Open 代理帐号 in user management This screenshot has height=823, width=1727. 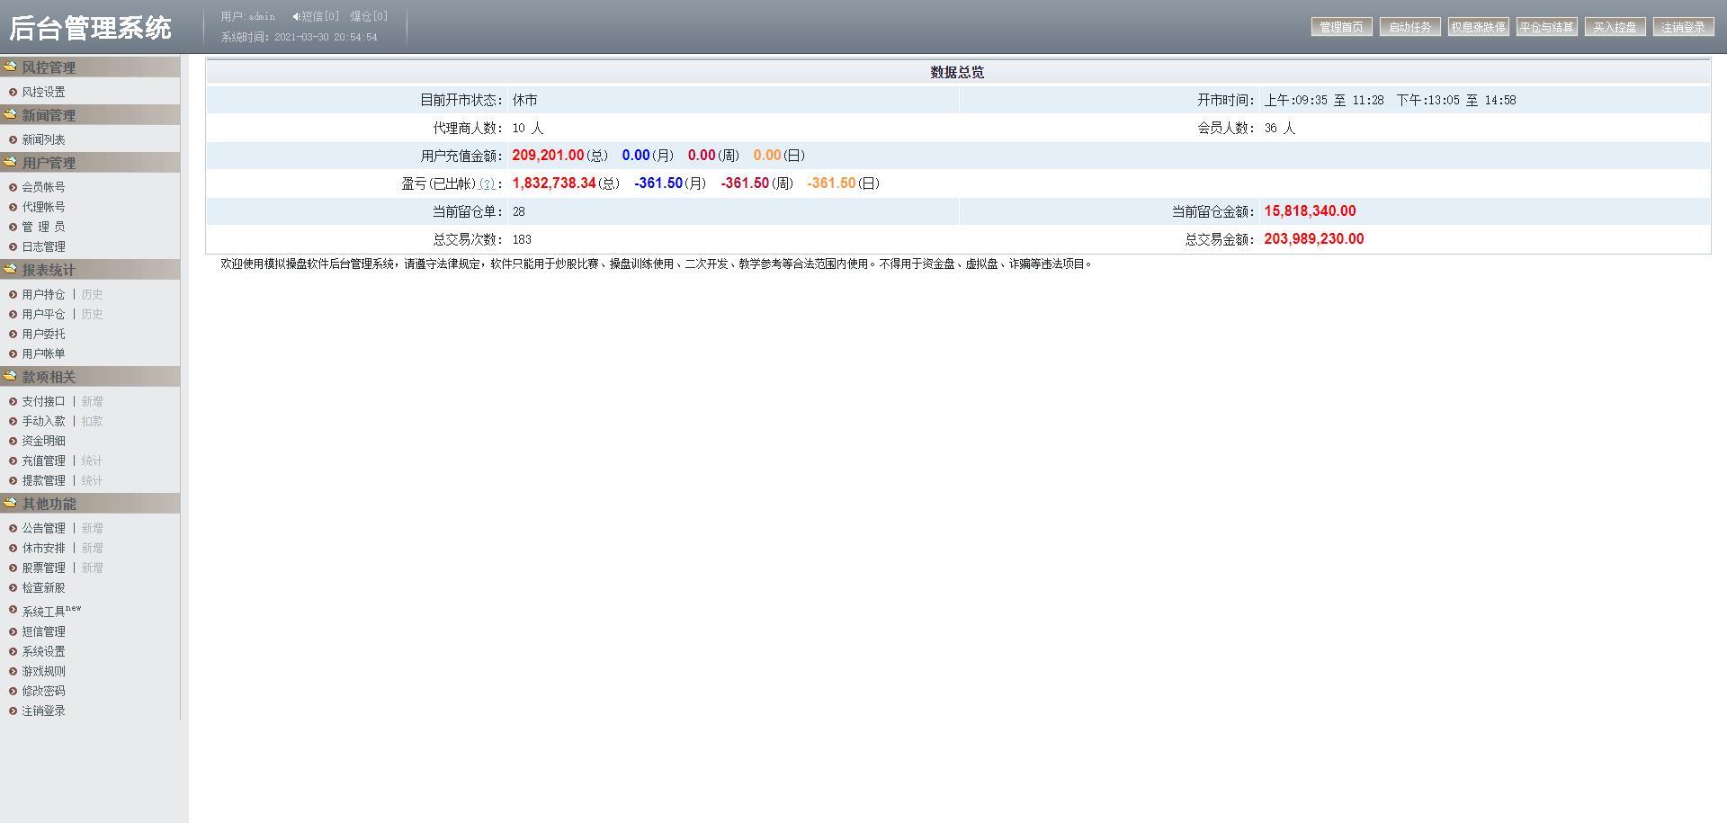43,207
